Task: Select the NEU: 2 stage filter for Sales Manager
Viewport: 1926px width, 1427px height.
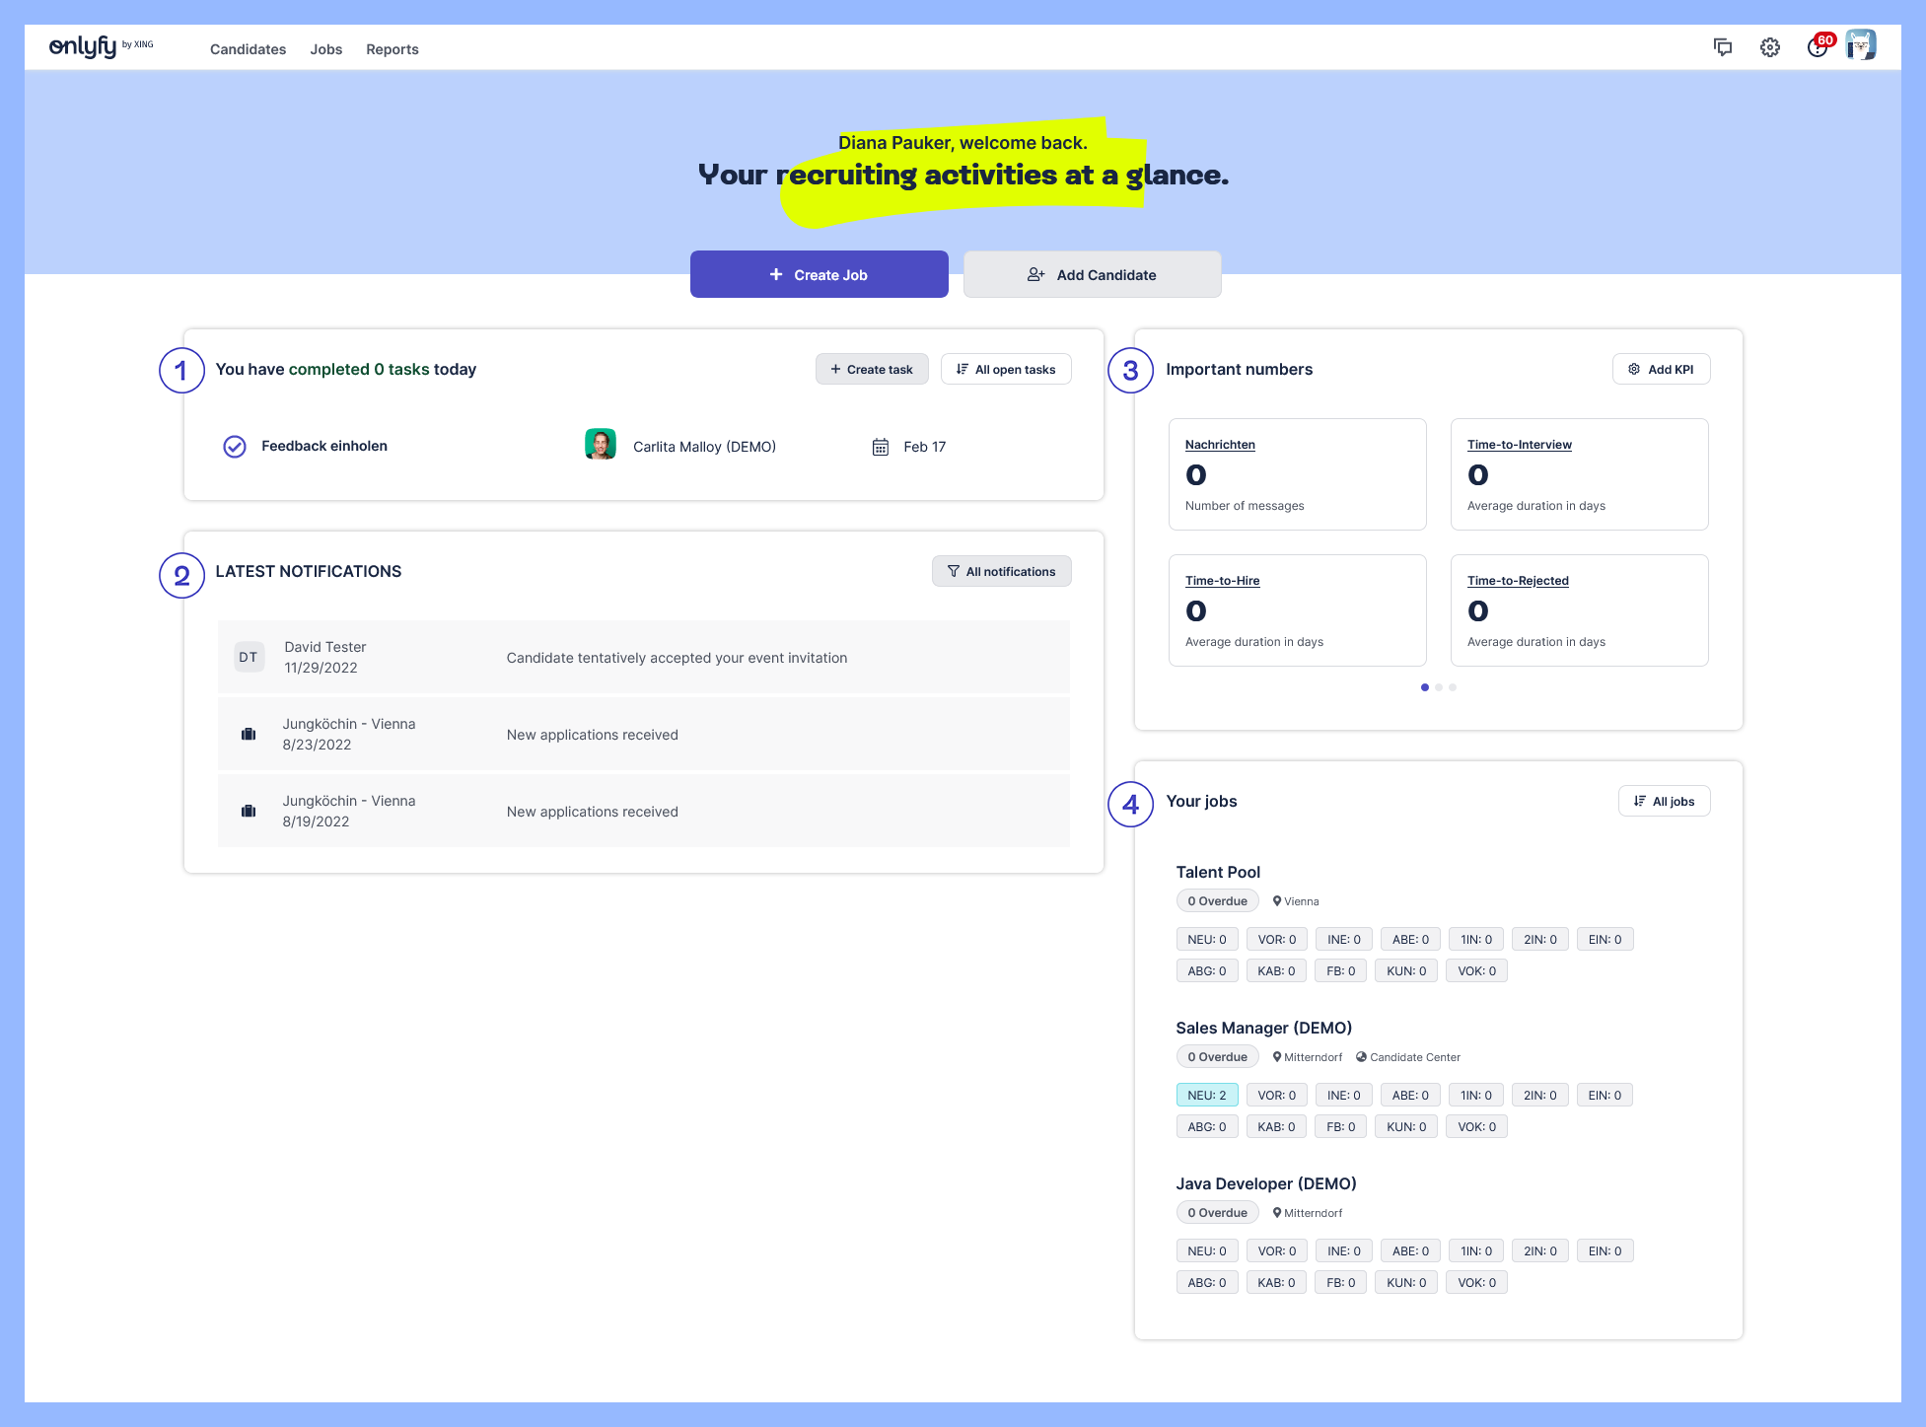Action: (1207, 1095)
